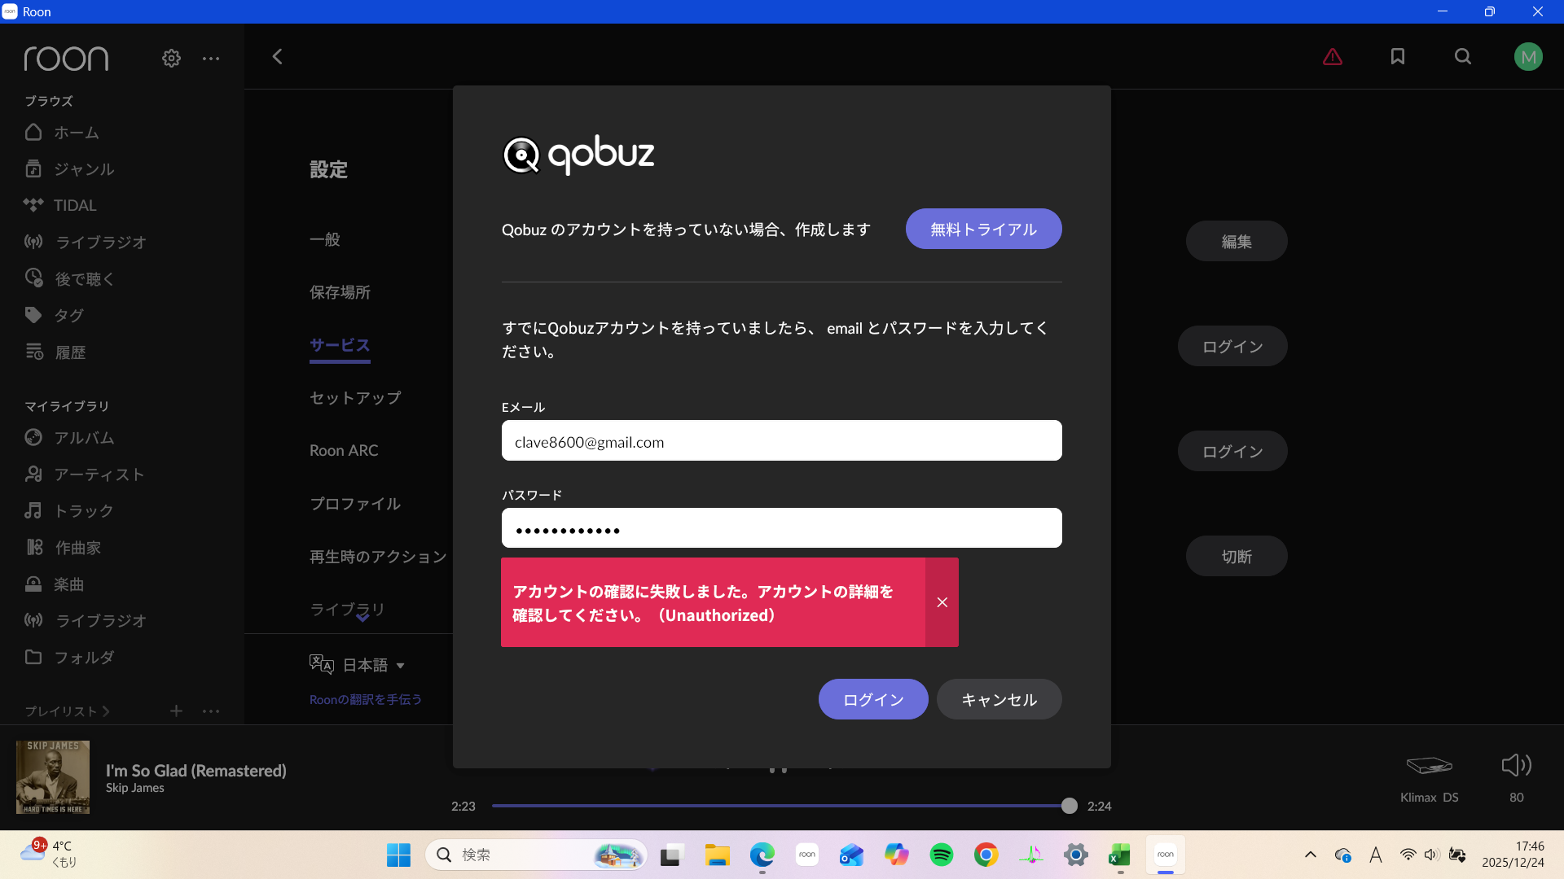Screen dimensions: 1564x879
Task: Click the playback progress slider handle
Action: click(1070, 806)
